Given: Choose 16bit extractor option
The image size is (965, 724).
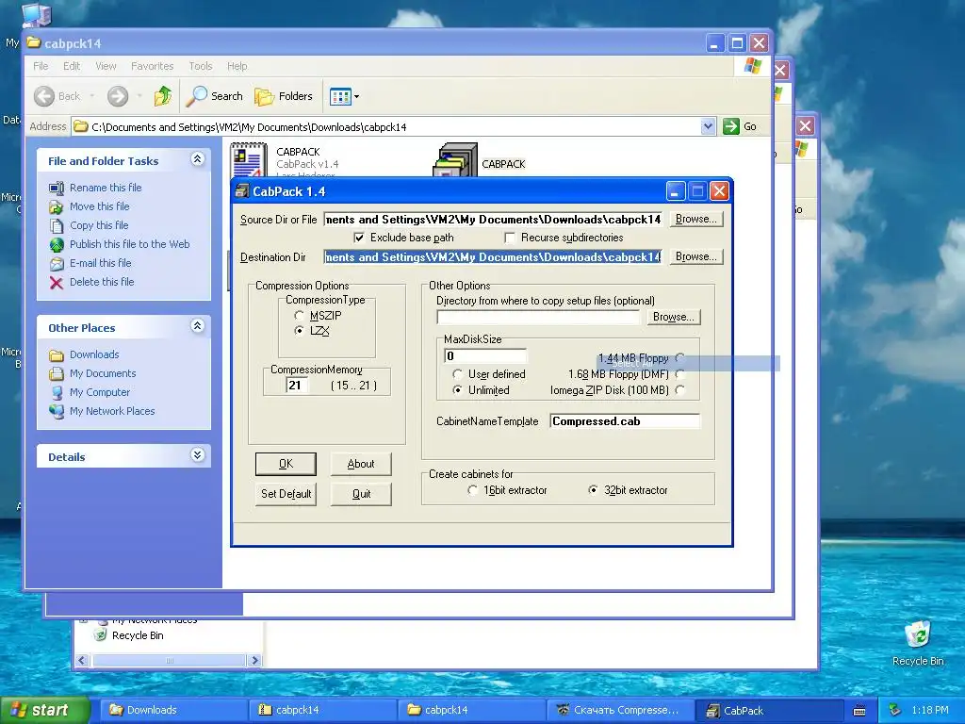Looking at the screenshot, I should (473, 490).
